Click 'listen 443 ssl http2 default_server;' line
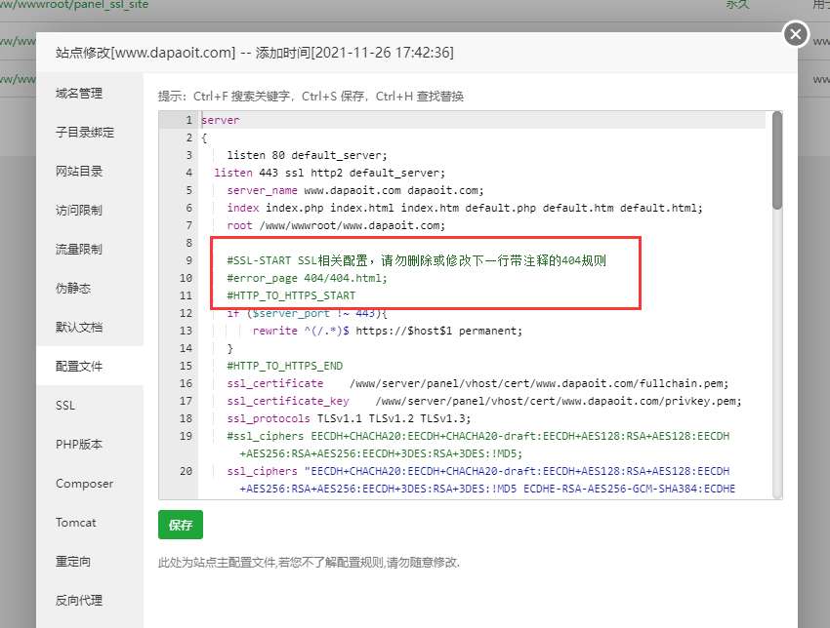 tap(330, 173)
